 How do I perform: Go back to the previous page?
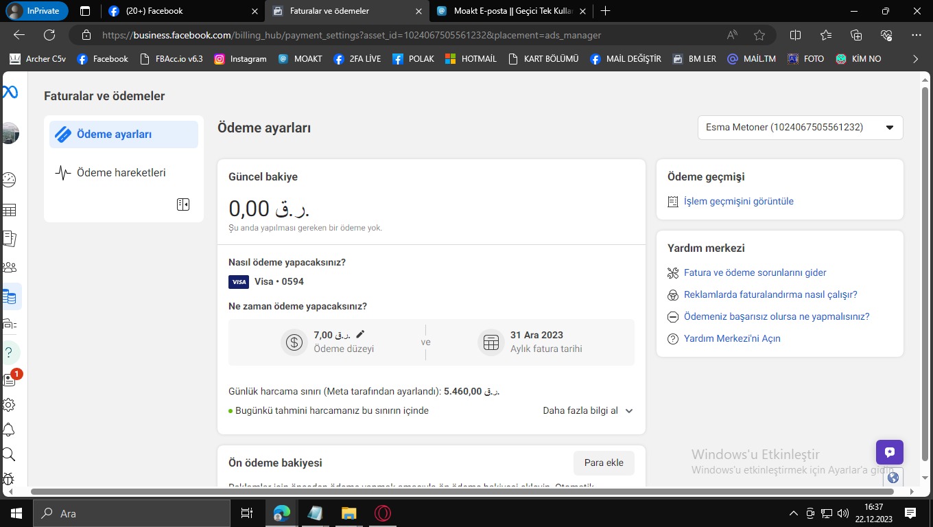pos(19,35)
